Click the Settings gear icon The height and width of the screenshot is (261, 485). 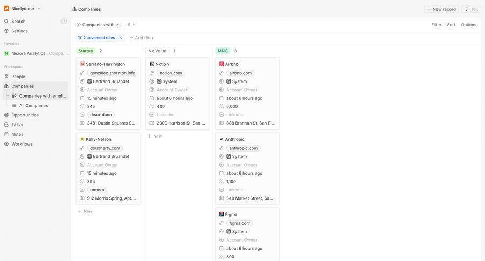point(6,31)
